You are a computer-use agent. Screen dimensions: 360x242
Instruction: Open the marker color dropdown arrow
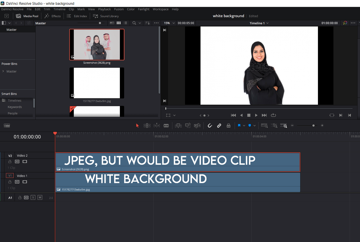click(254, 126)
